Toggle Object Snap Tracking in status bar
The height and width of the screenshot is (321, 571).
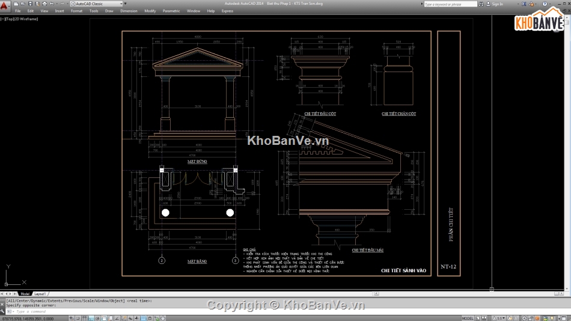(x=117, y=318)
